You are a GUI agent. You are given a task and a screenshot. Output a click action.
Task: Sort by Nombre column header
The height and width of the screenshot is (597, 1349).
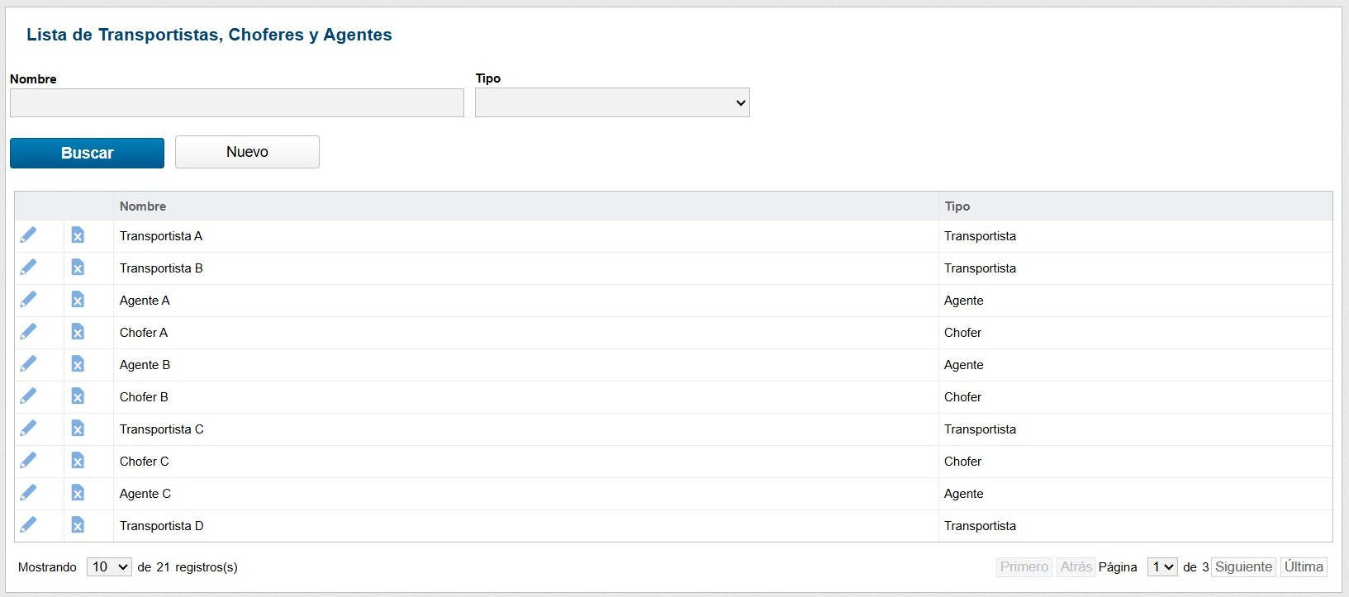tap(143, 206)
